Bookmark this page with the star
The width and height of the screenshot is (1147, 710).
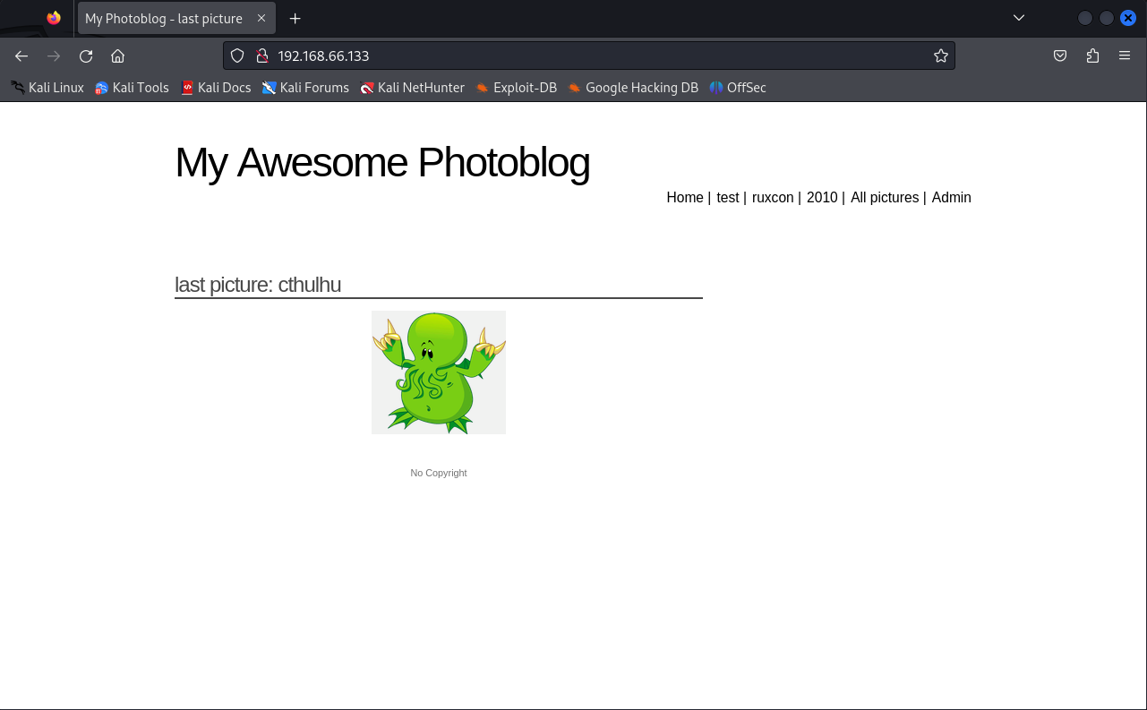[940, 56]
